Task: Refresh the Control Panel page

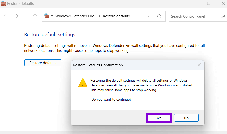Action: [x=159, y=16]
